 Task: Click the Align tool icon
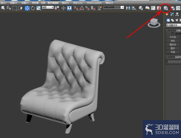tap(134, 8)
